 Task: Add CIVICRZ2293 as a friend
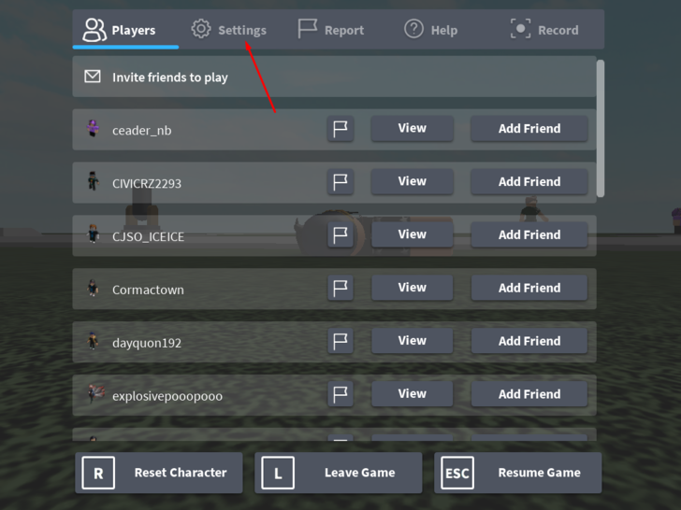coord(529,181)
